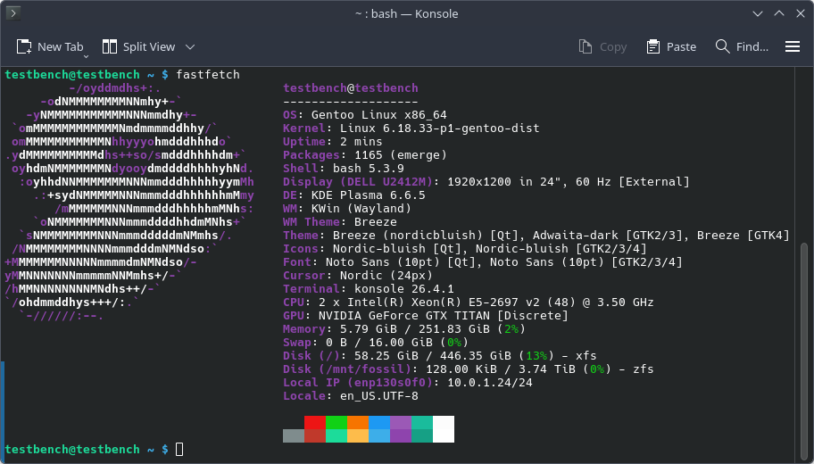Expand the Split View dropdown chevron
The width and height of the screenshot is (814, 464).
190,46
